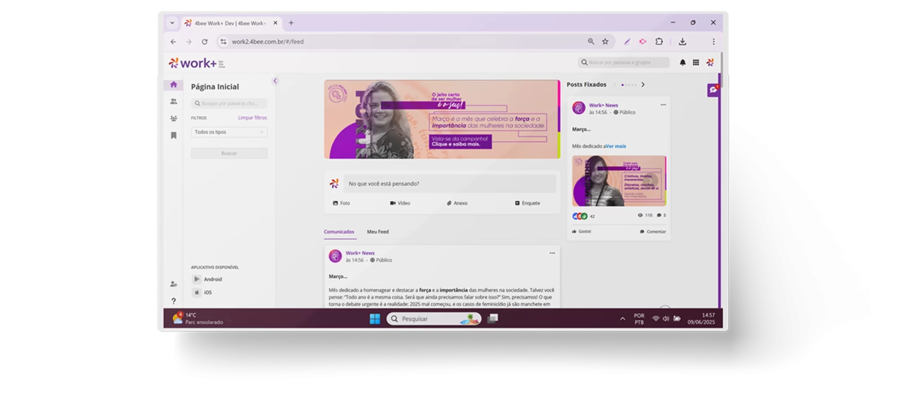Open the weather widget in taskbar
The height and width of the screenshot is (398, 898).
198,319
